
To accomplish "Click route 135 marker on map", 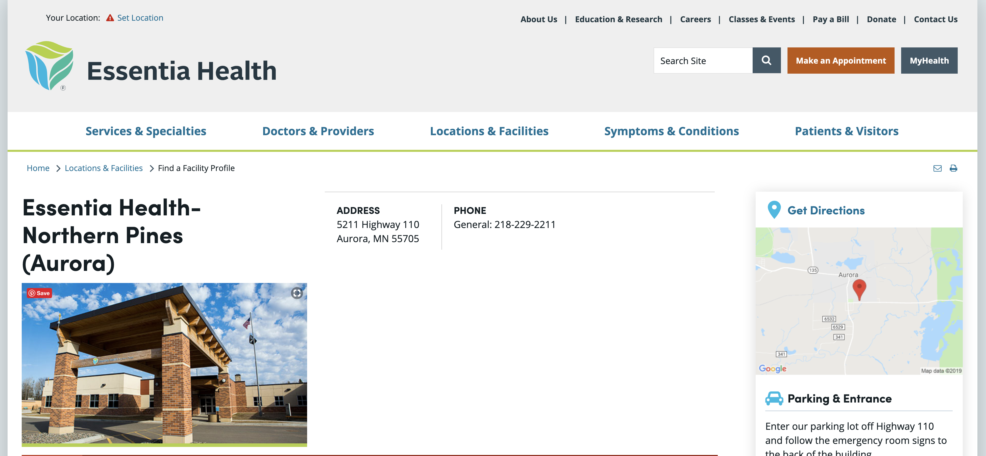I will [812, 270].
